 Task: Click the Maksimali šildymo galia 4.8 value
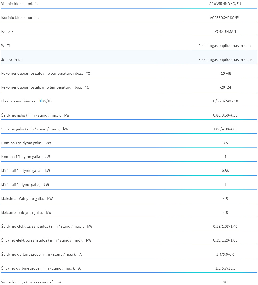[x=225, y=212]
